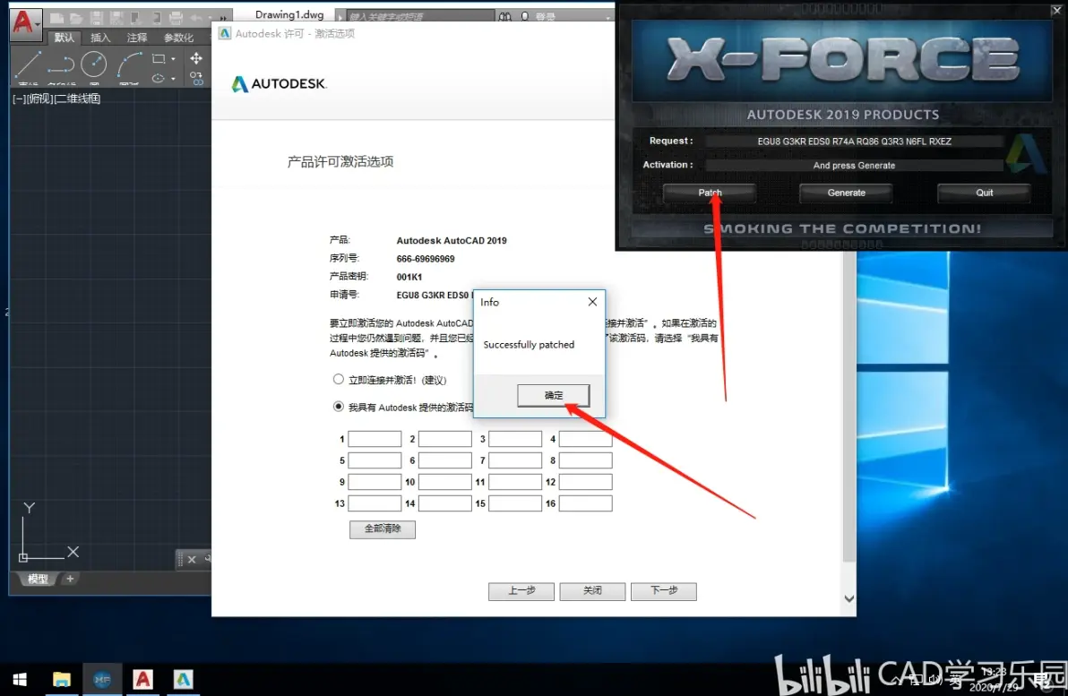Click the Plot printer icon

click(x=177, y=17)
